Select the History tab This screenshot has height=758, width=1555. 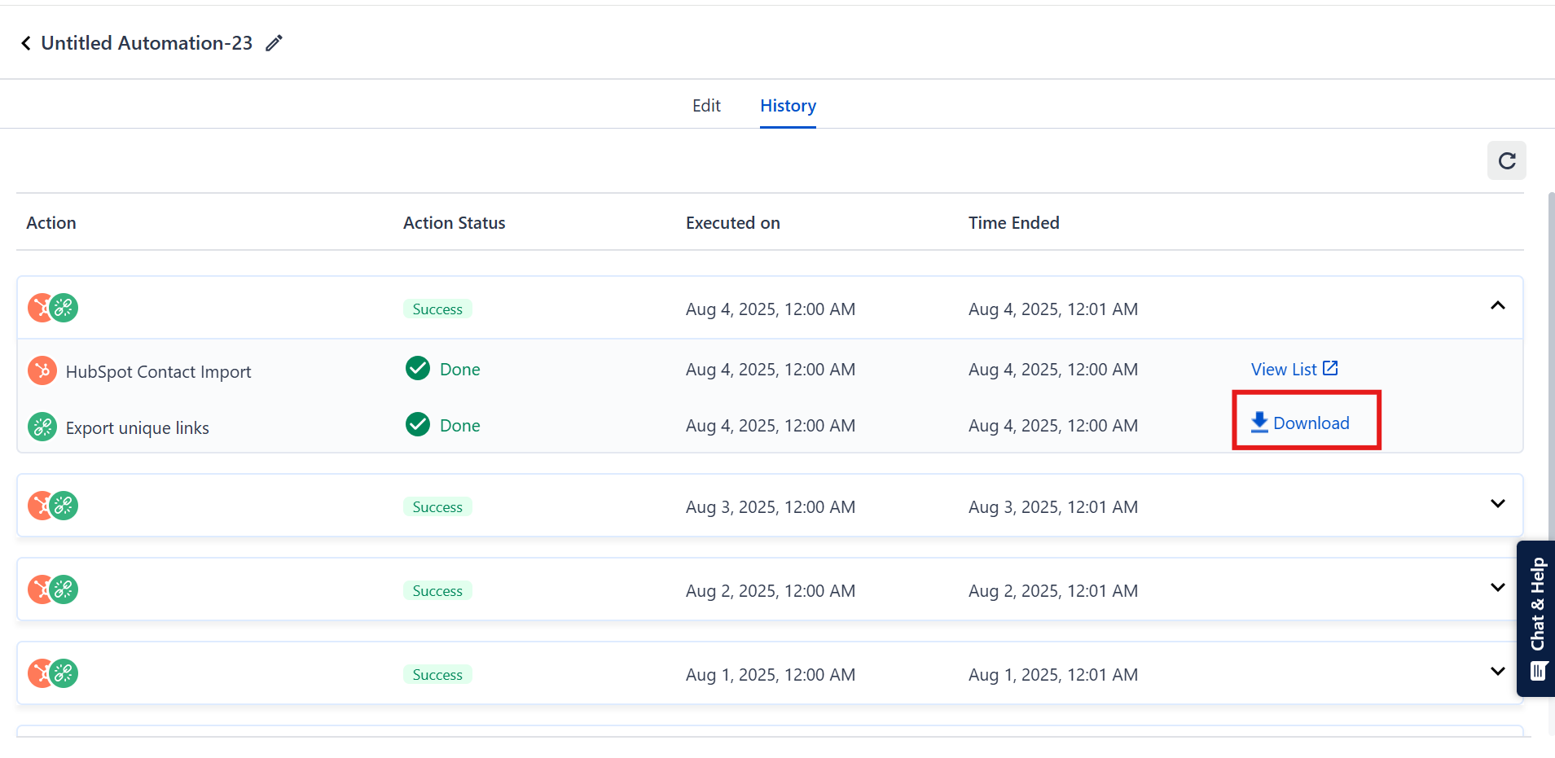(788, 106)
